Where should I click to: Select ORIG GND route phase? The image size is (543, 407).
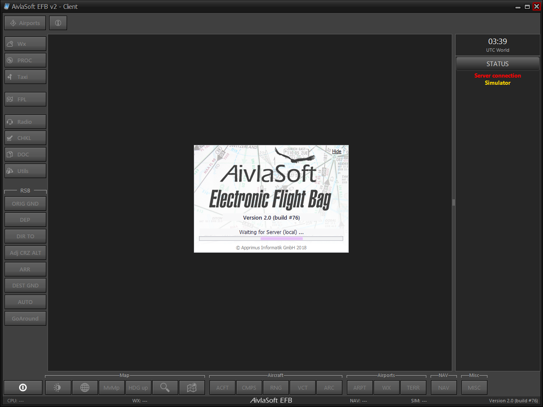click(x=25, y=203)
